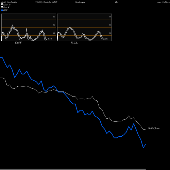
Task: Select the 'Slow D' legend label
Action: point(7,5)
